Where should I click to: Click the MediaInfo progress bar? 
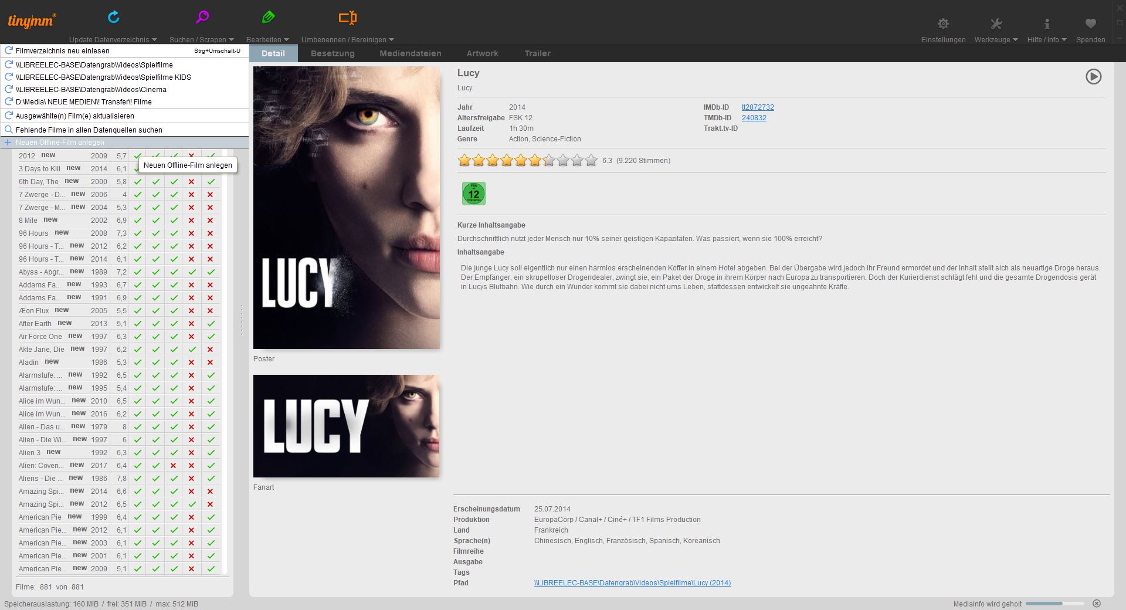pos(1054,604)
